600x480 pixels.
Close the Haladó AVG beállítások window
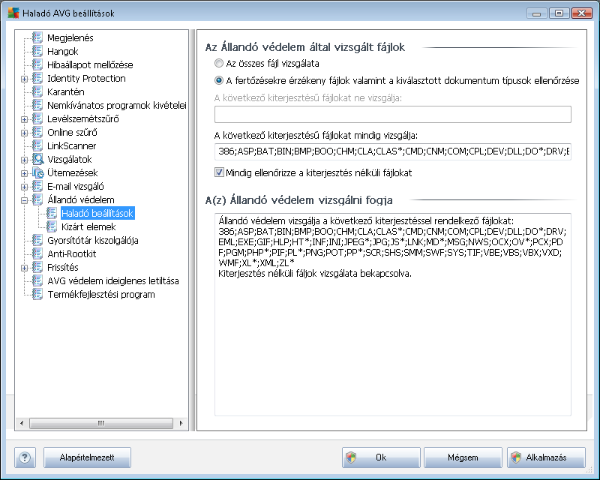pyautogui.click(x=582, y=13)
